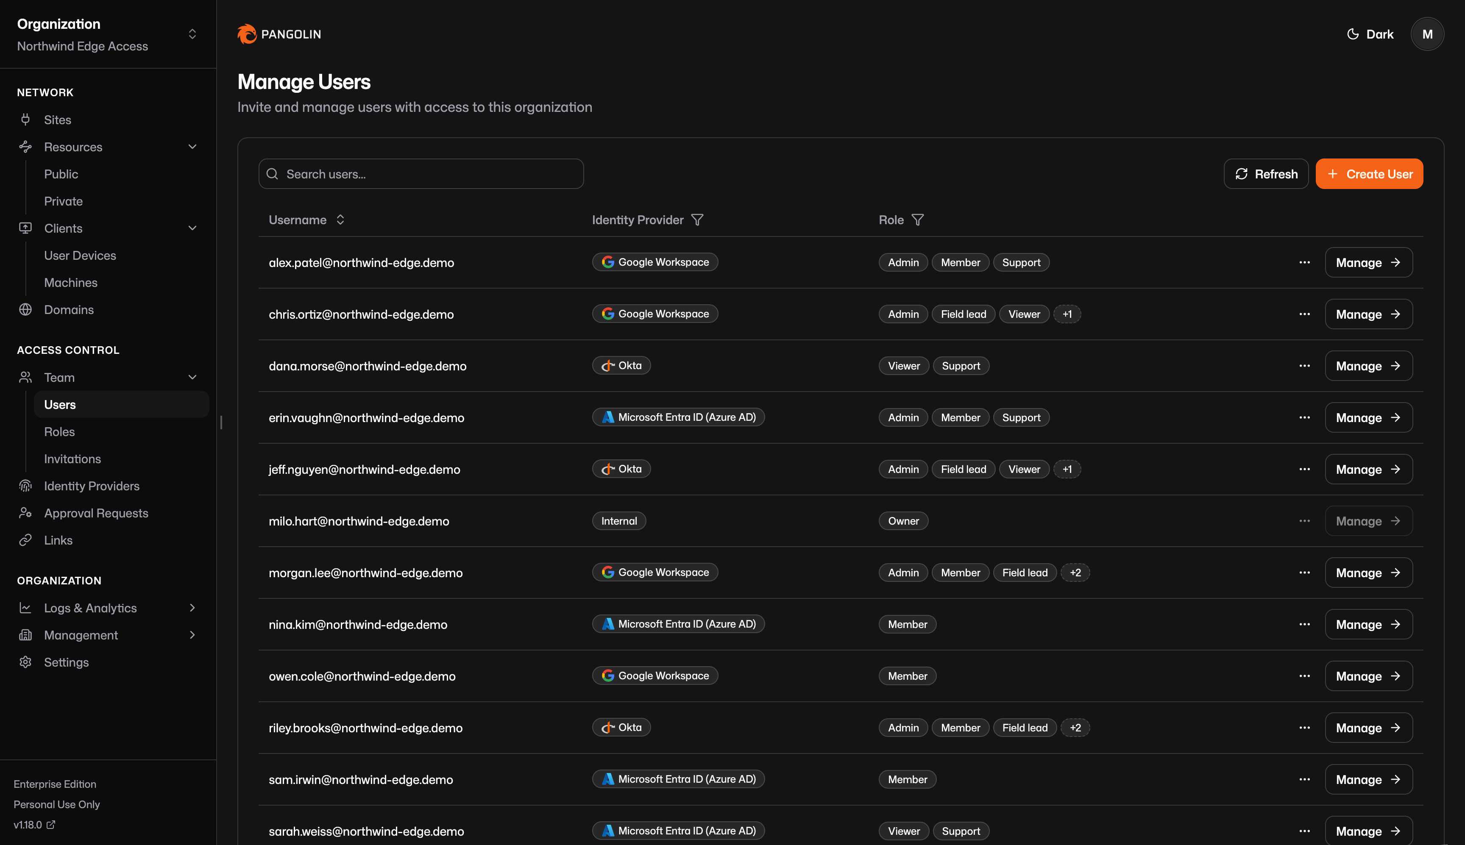The width and height of the screenshot is (1465, 845).
Task: Manage owen.cole user
Action: [1368, 675]
